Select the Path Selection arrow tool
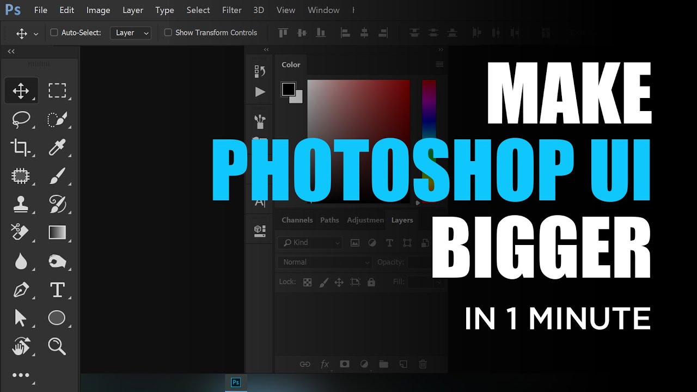Screen dimensions: 697x392 tap(21, 318)
